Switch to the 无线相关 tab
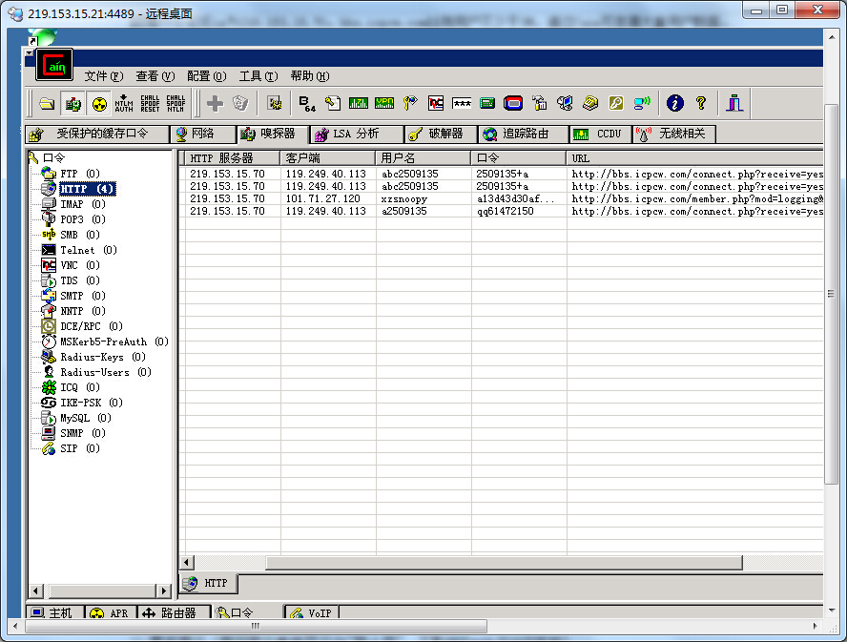Screen dimensions: 847x642 pos(674,134)
